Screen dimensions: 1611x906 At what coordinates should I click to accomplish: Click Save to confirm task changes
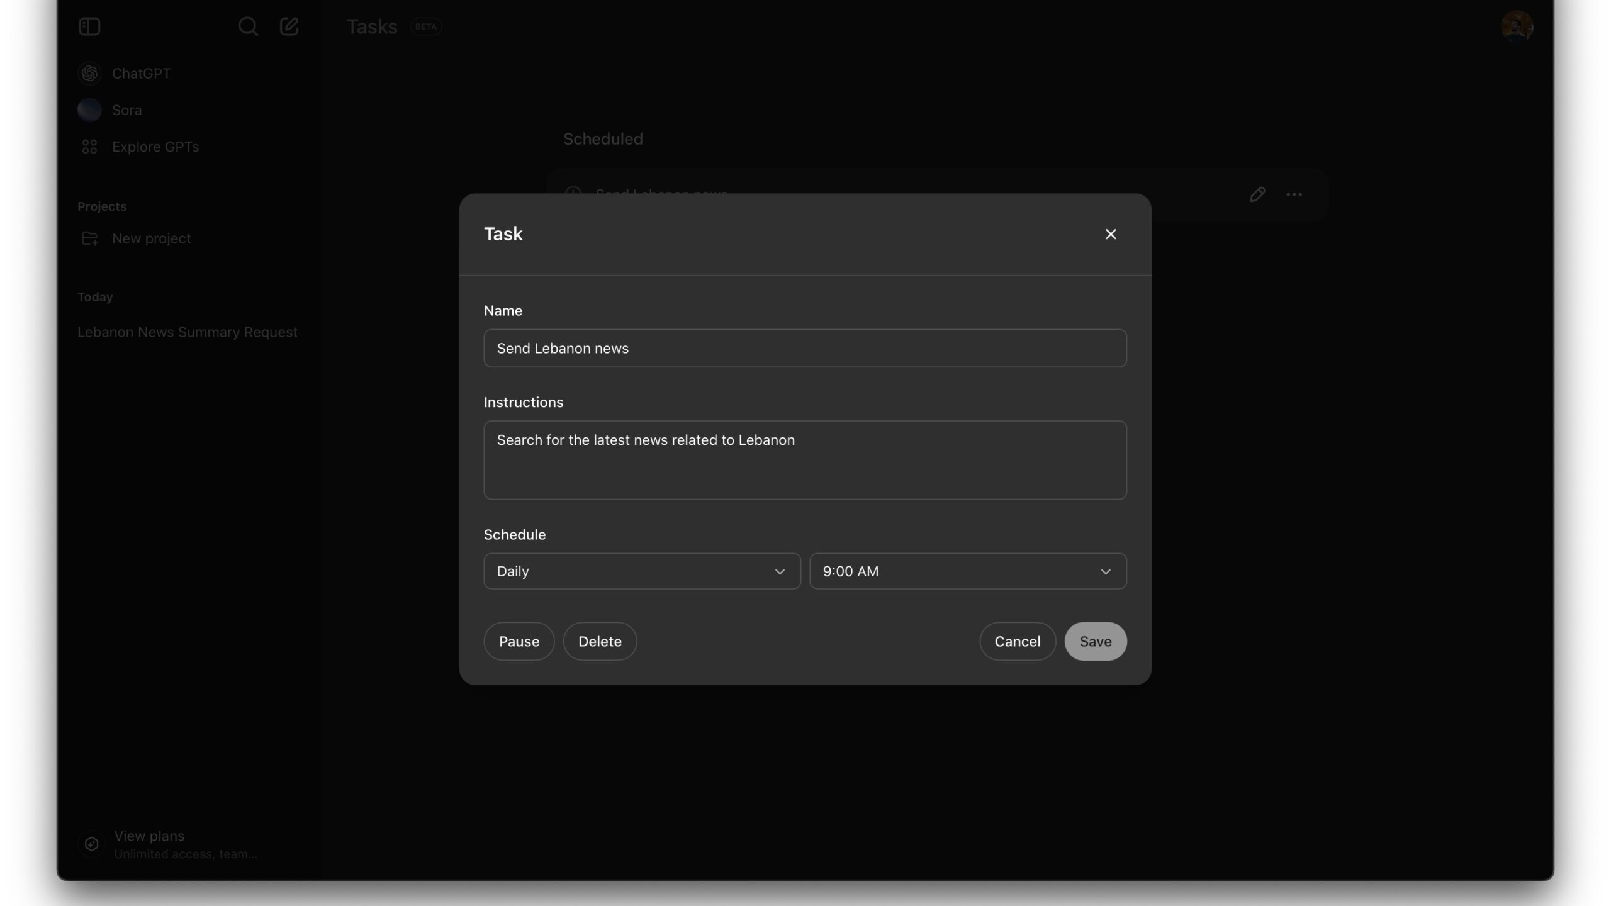[1096, 640]
